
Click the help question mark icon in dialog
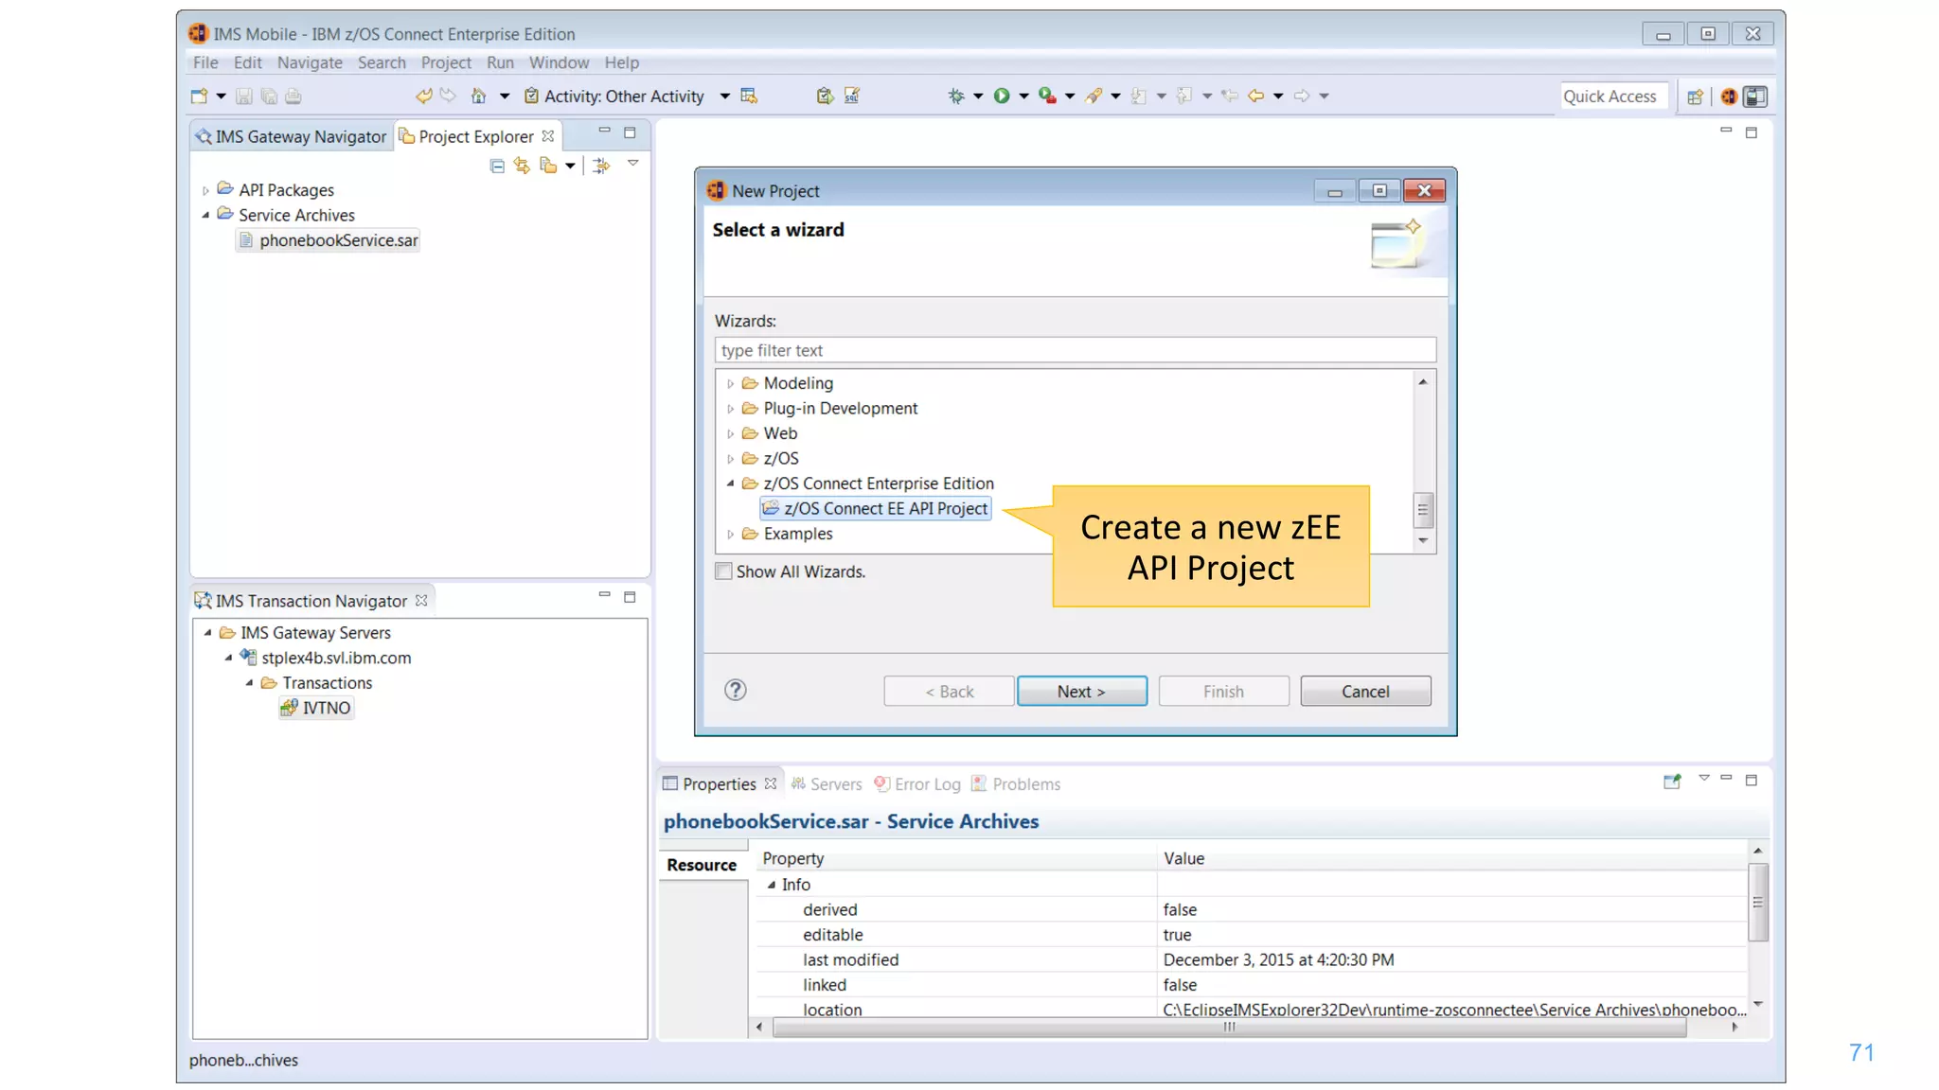tap(736, 690)
